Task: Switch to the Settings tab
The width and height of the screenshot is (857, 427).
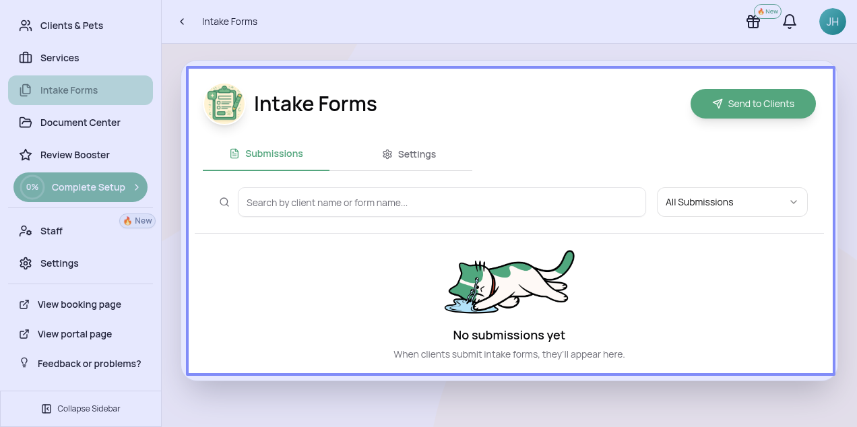Action: pyautogui.click(x=409, y=154)
